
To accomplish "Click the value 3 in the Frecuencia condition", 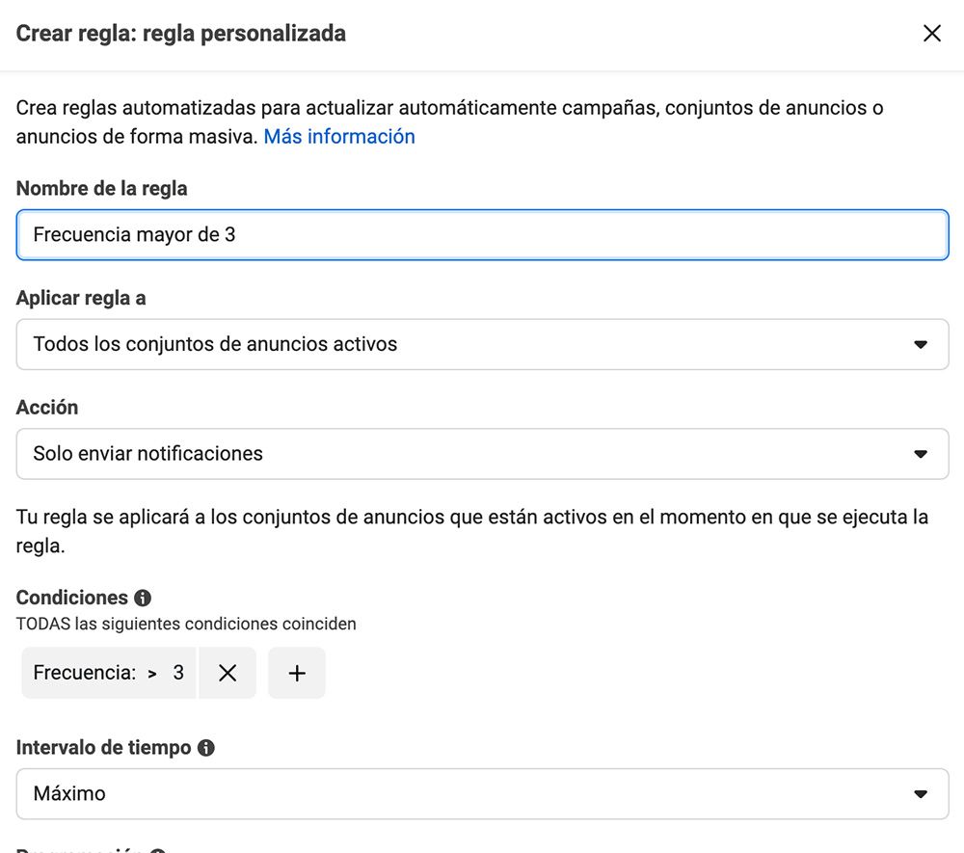I will [179, 673].
